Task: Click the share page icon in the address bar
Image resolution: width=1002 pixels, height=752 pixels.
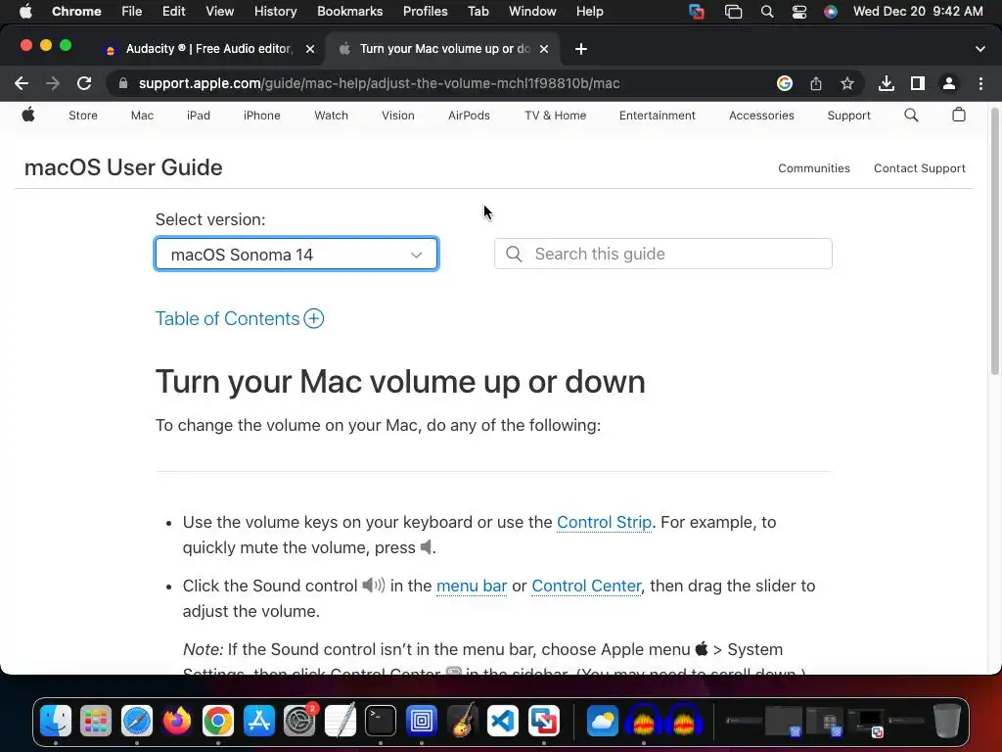Action: (x=815, y=83)
